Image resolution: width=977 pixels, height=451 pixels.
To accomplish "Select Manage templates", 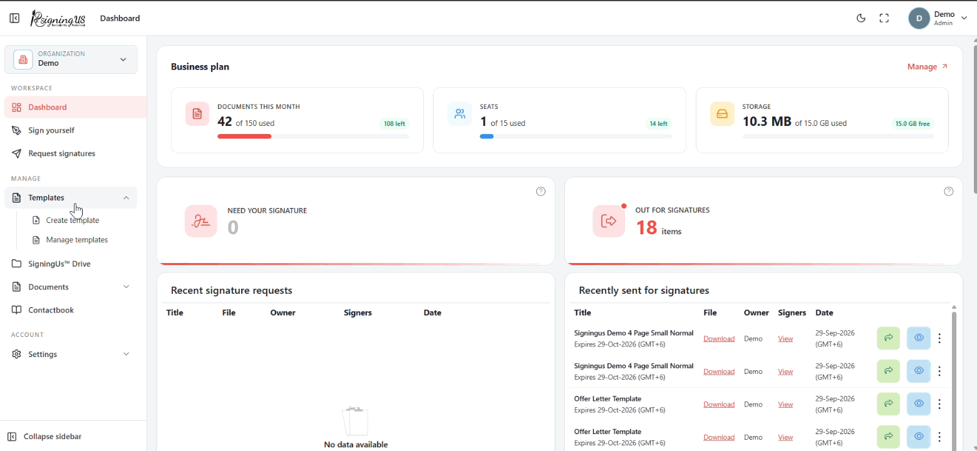I will (x=77, y=240).
